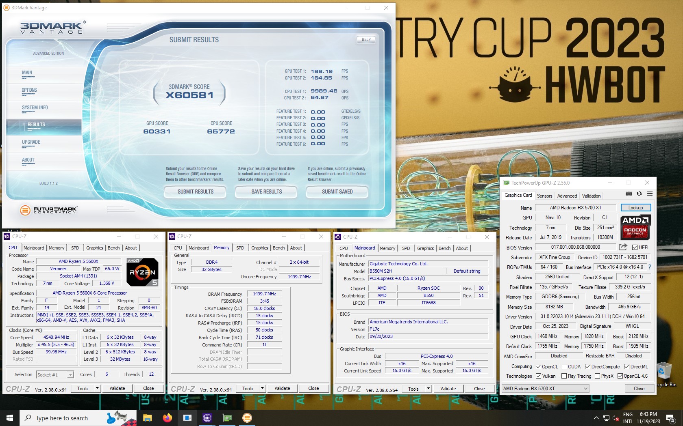Click the GPU-Z green card taskbar icon
Viewport: 683px width, 426px height.
[227, 417]
